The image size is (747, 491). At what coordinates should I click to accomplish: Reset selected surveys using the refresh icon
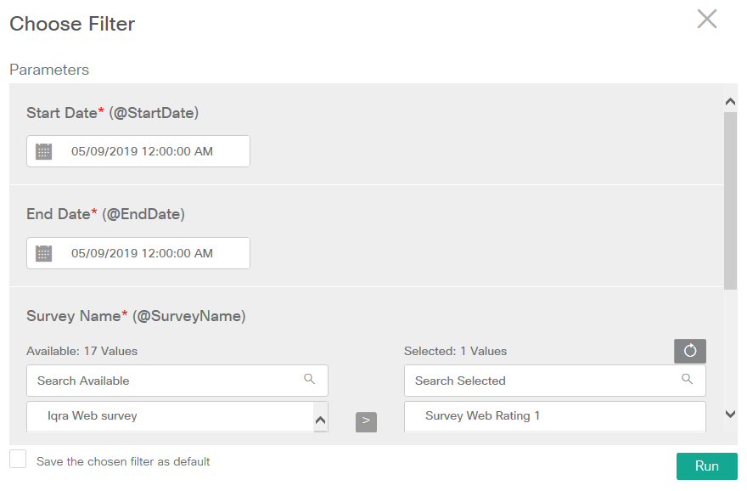coord(689,351)
